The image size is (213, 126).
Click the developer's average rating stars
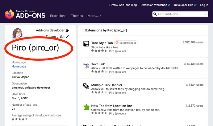click(x=20, y=119)
